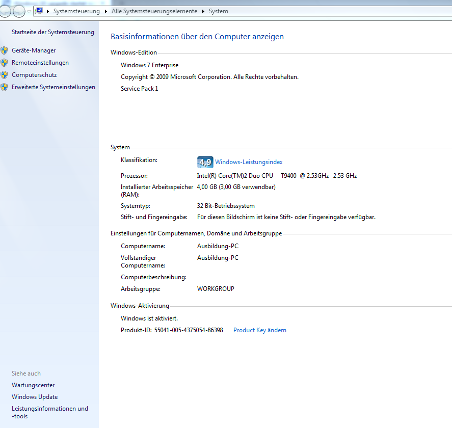Viewport: 452px width, 428px height.
Task: Open Erweiterte Systemeinstellungen link
Action: [x=54, y=87]
